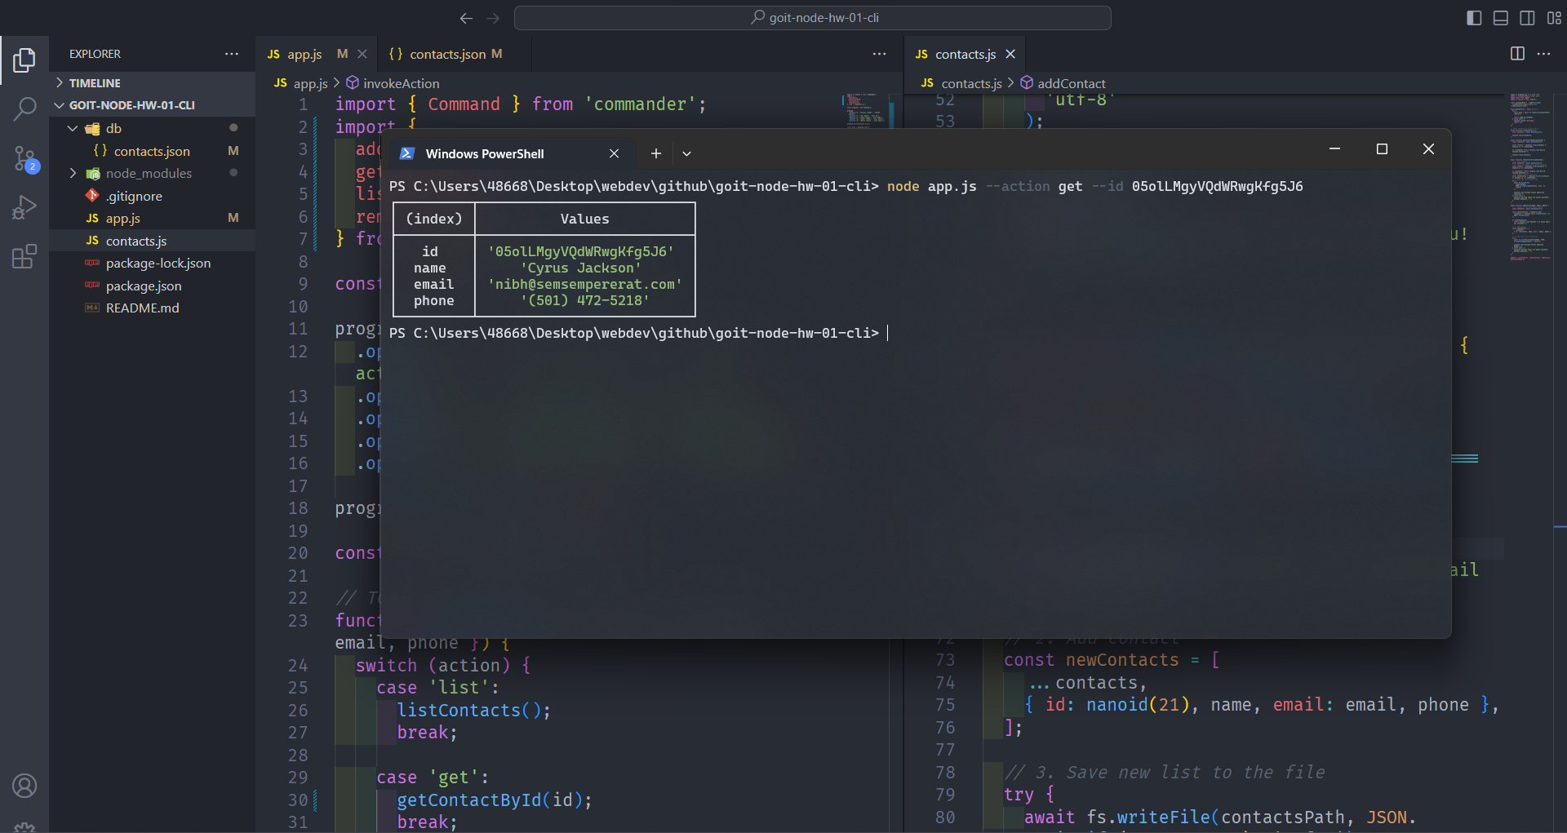Screen dimensions: 1567x833
Task: Click 'getContactById(id);' code in app.js
Action: (495, 800)
